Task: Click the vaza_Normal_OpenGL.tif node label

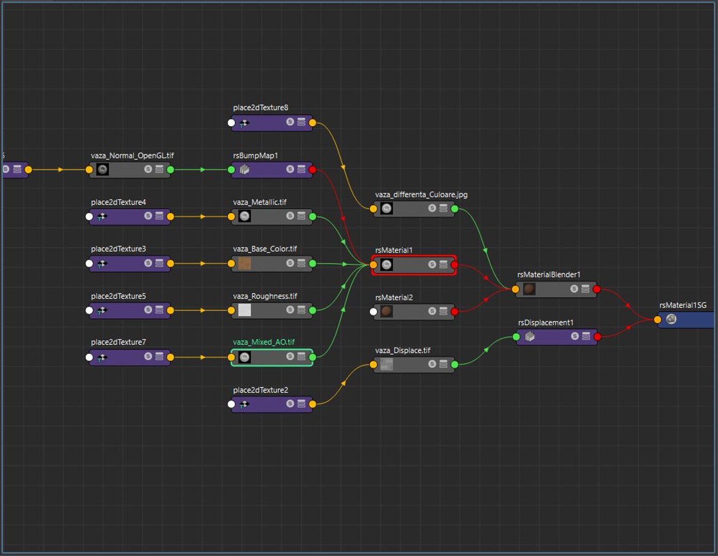Action: (132, 155)
